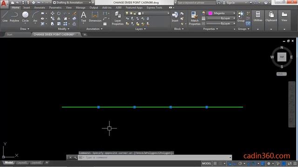Open the Parametric ribbon tab
The height and width of the screenshot is (167, 298).
[x=55, y=7]
